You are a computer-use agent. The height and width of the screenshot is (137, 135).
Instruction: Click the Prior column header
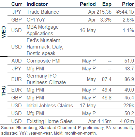click(128, 4)
